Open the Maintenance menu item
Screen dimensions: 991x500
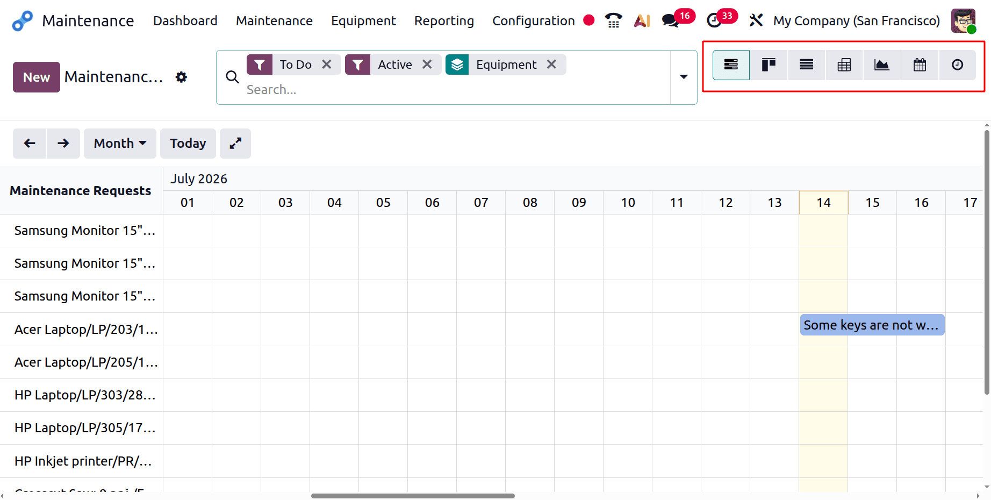(x=274, y=21)
